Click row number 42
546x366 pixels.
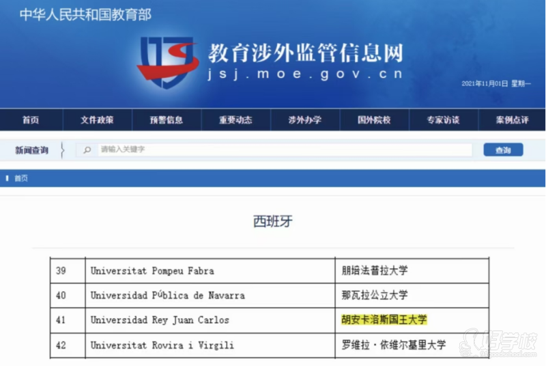point(61,346)
